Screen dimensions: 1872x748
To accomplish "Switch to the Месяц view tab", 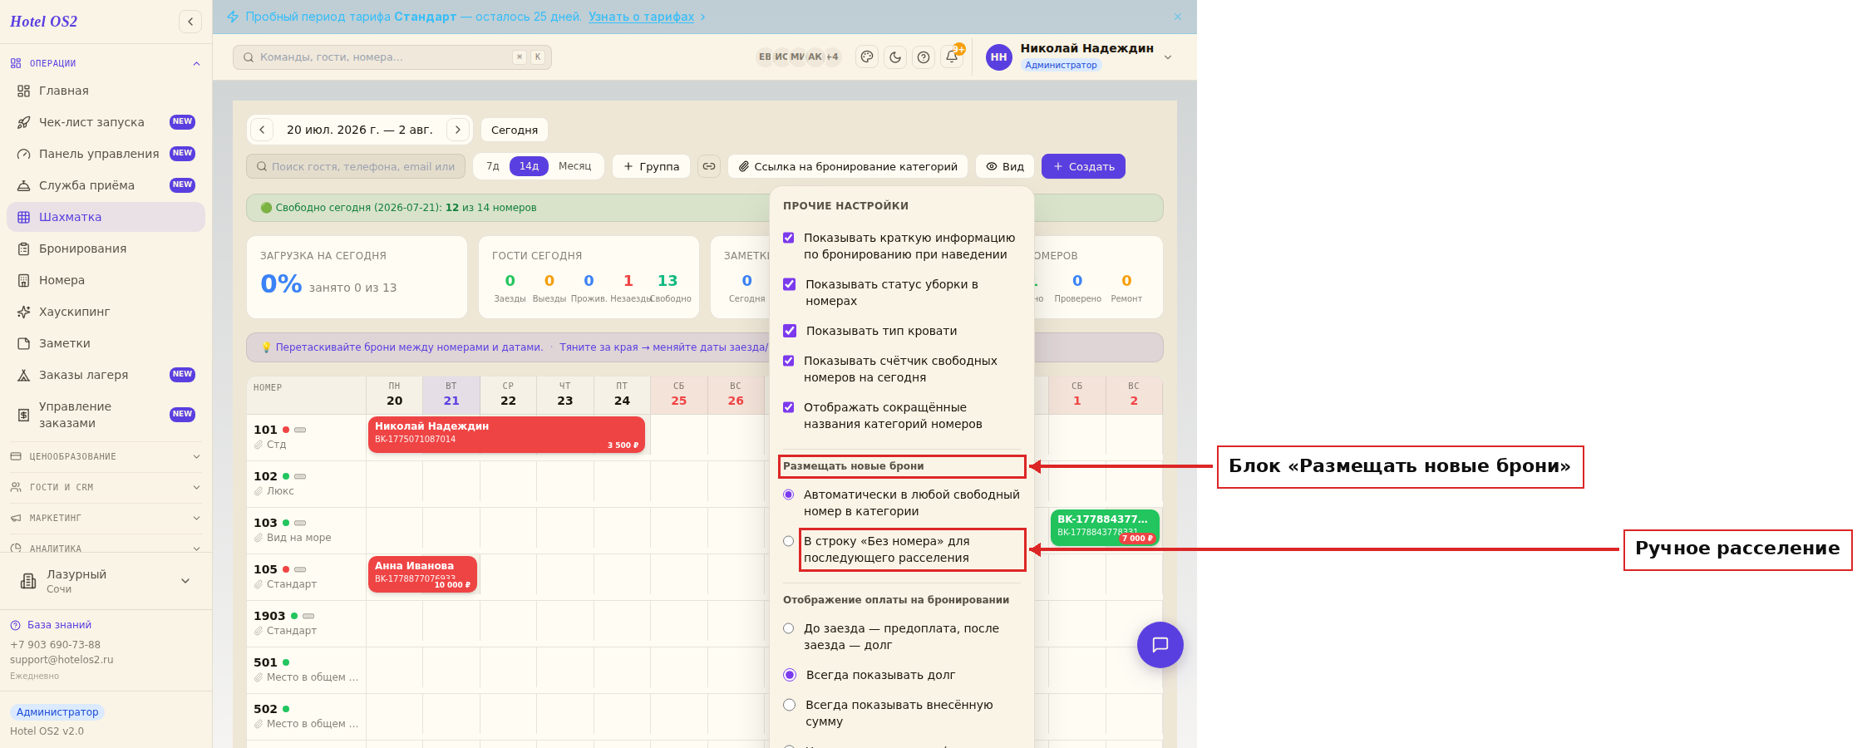I will [574, 166].
